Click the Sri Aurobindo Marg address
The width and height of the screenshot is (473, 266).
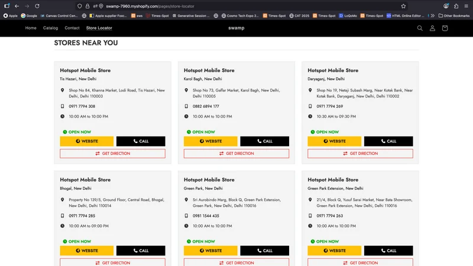[x=237, y=203]
